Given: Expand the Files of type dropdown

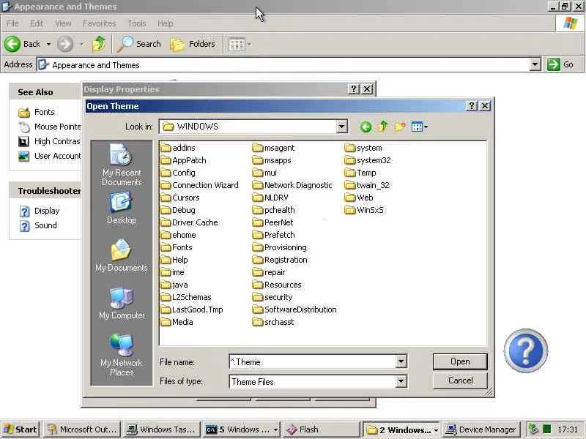Looking at the screenshot, I should 401,381.
